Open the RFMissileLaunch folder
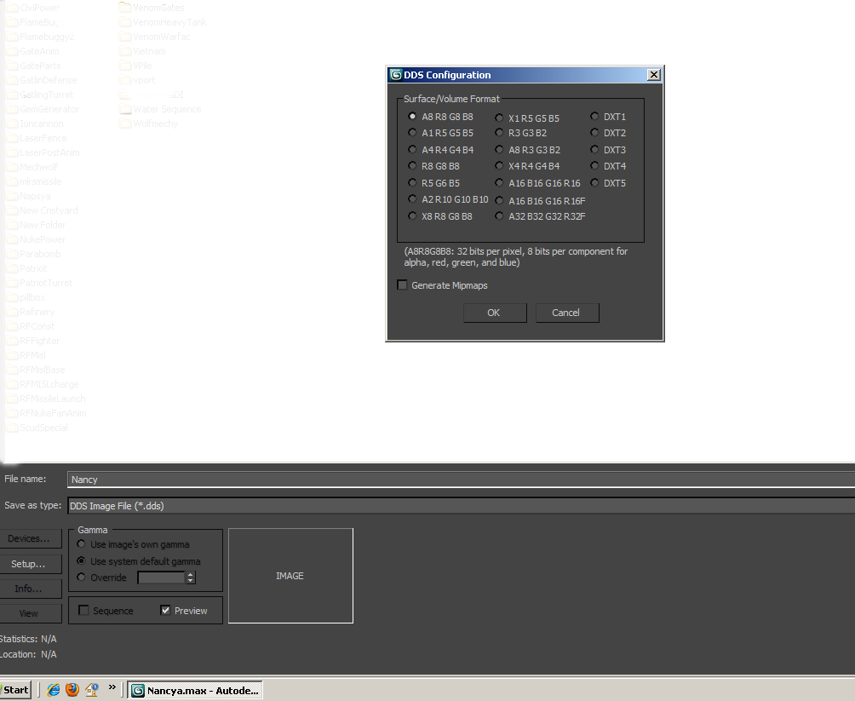855x701 pixels. click(46, 399)
